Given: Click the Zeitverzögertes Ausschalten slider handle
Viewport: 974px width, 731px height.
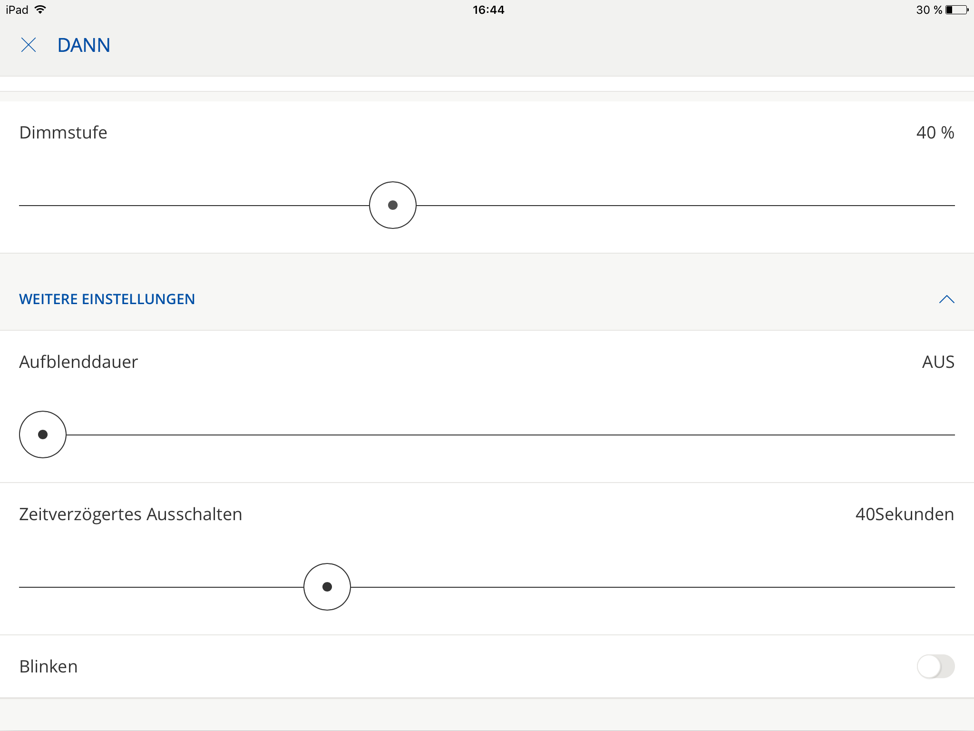Looking at the screenshot, I should (x=327, y=587).
